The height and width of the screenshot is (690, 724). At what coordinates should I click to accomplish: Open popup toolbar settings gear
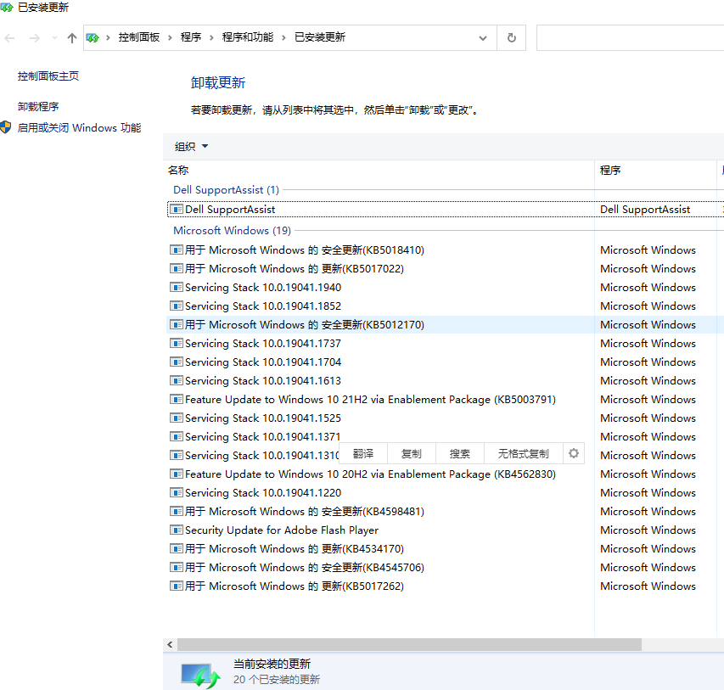[574, 453]
